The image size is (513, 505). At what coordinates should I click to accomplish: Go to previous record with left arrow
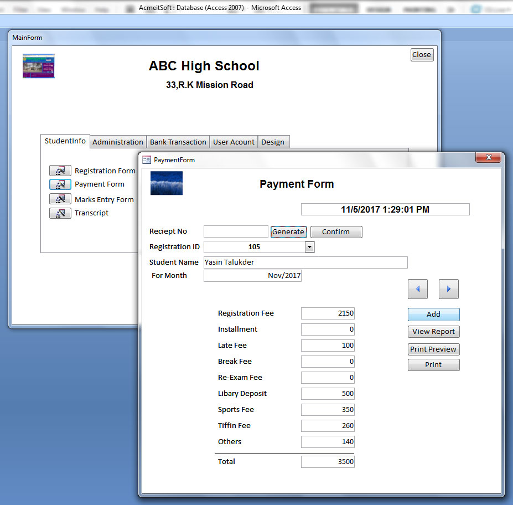418,289
